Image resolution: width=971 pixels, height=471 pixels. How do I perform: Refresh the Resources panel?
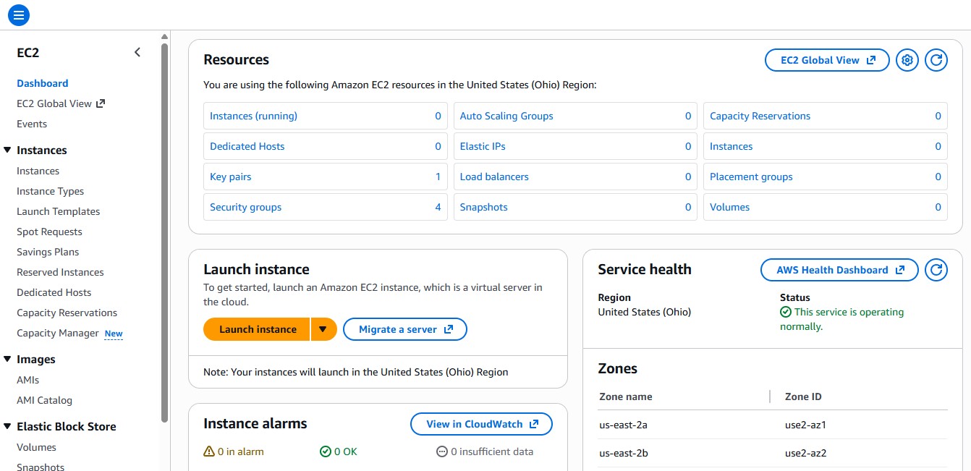pos(936,60)
